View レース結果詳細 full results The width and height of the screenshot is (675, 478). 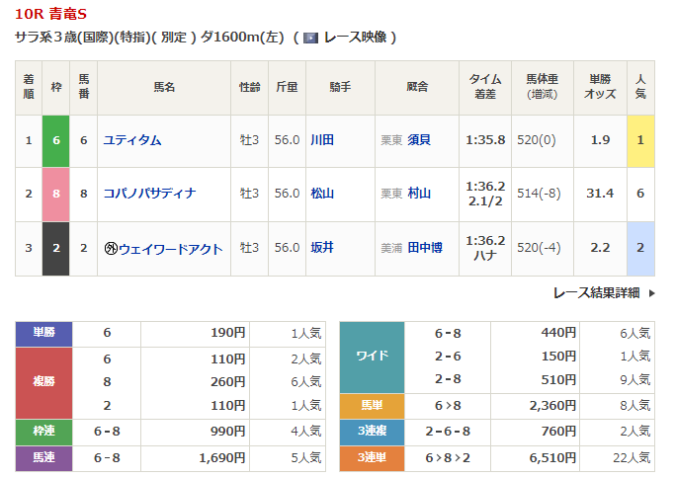tap(595, 293)
